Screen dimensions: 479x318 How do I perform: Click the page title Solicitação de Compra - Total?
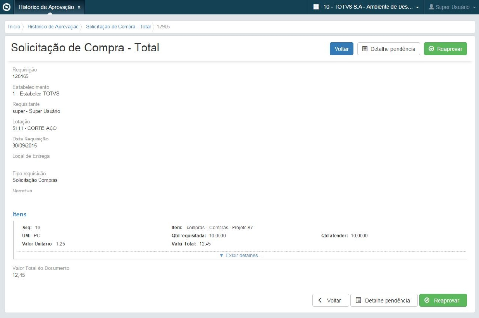[85, 48]
